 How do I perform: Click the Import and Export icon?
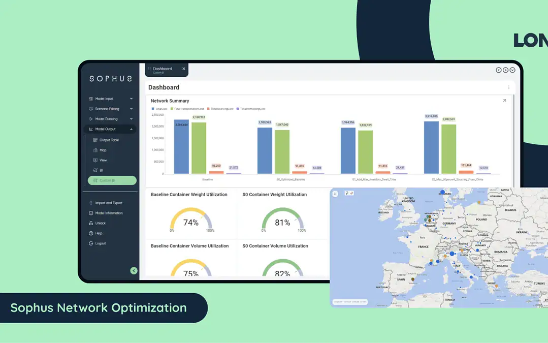[91, 203]
